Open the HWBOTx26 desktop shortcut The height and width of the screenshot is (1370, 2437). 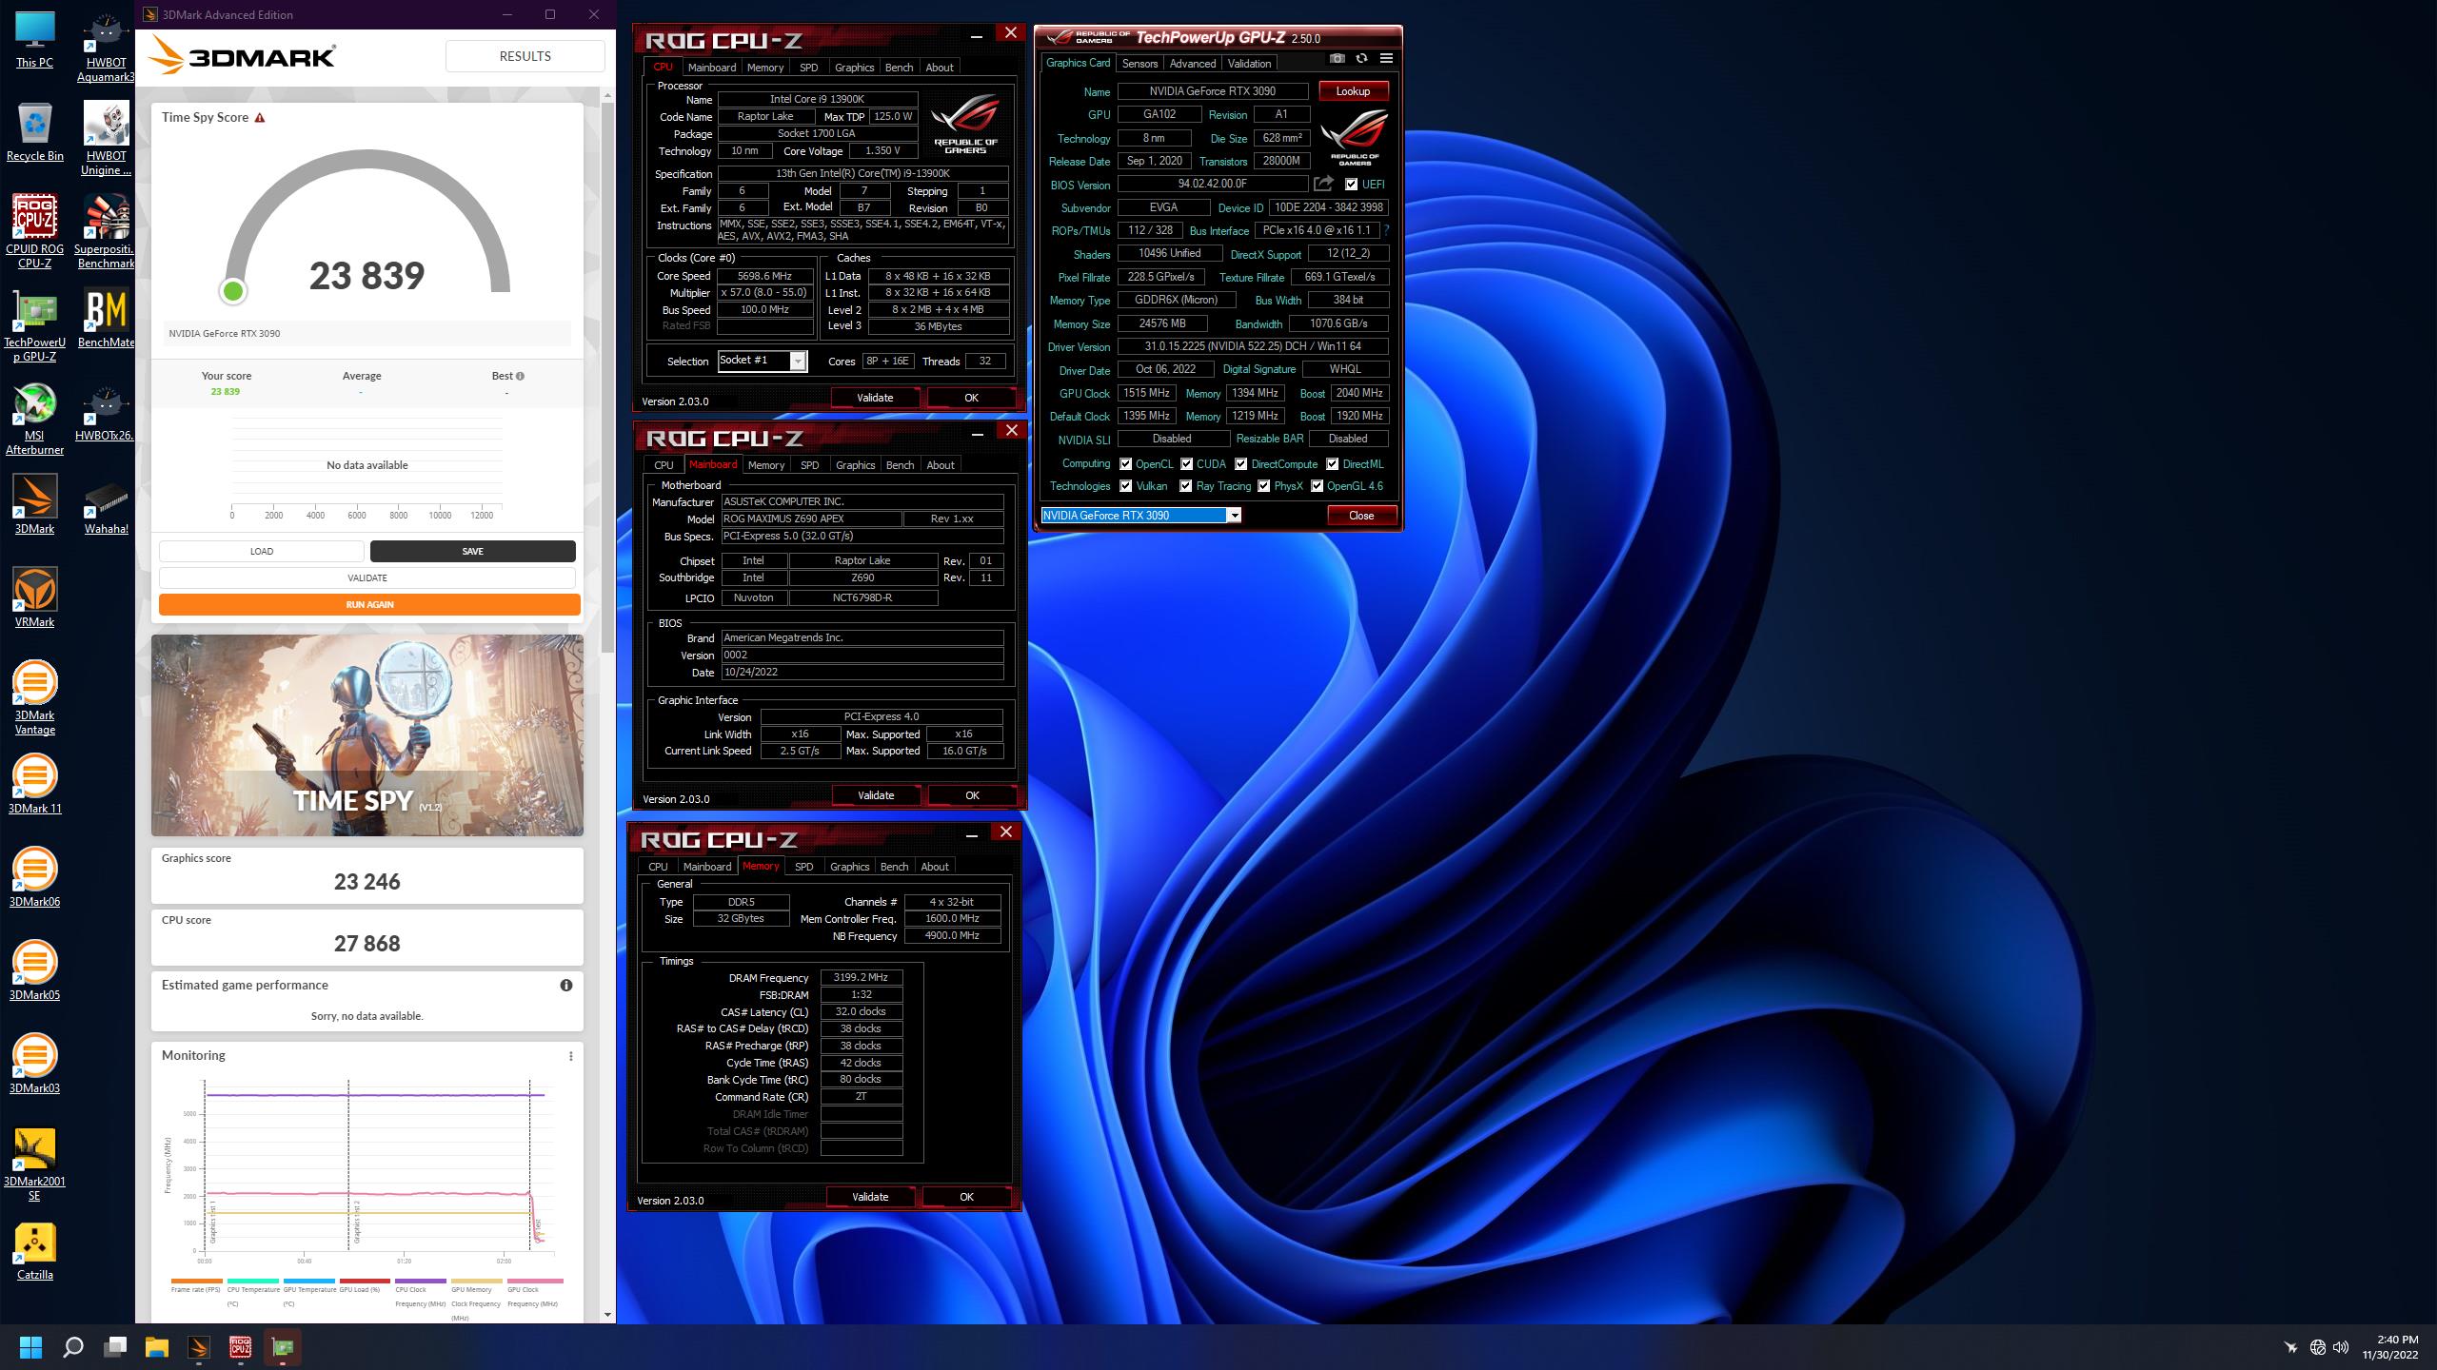[x=106, y=411]
